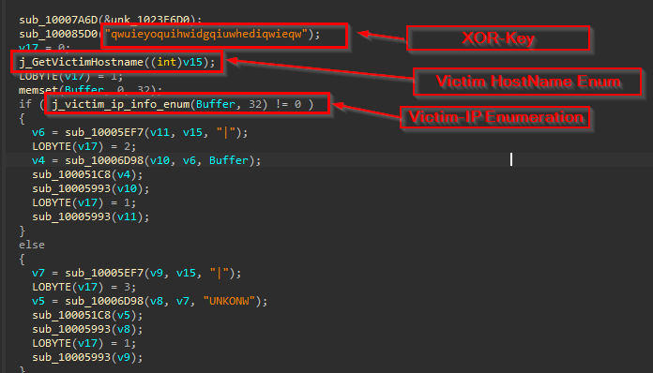Click the line LOBYTE(v17) = 2
This screenshot has height=373, width=653.
[x=84, y=146]
